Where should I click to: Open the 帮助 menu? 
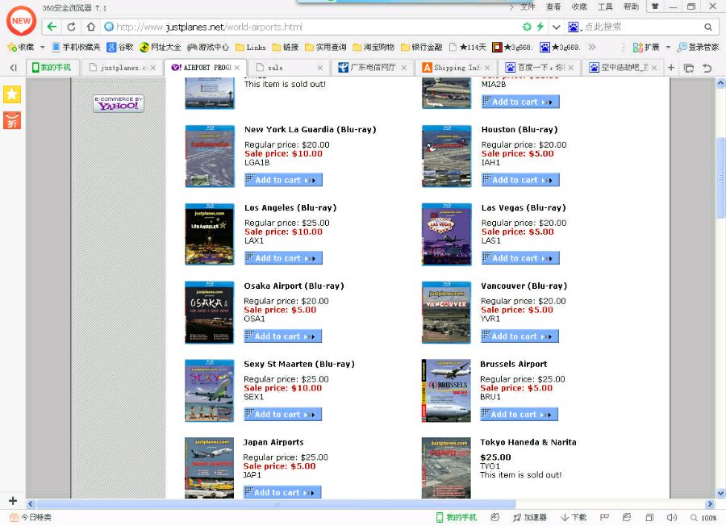(x=631, y=6)
